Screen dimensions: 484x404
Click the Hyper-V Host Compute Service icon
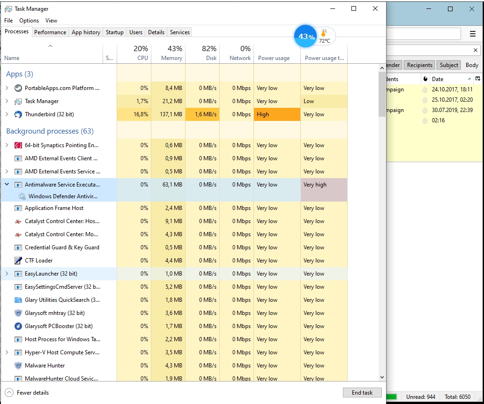18,352
